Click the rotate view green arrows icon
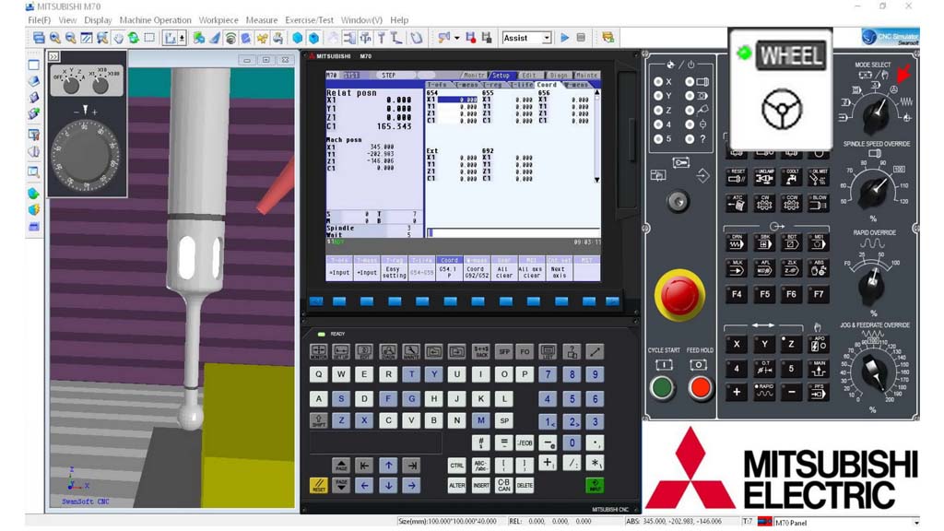Viewport: 944px width, 531px height. 134,38
